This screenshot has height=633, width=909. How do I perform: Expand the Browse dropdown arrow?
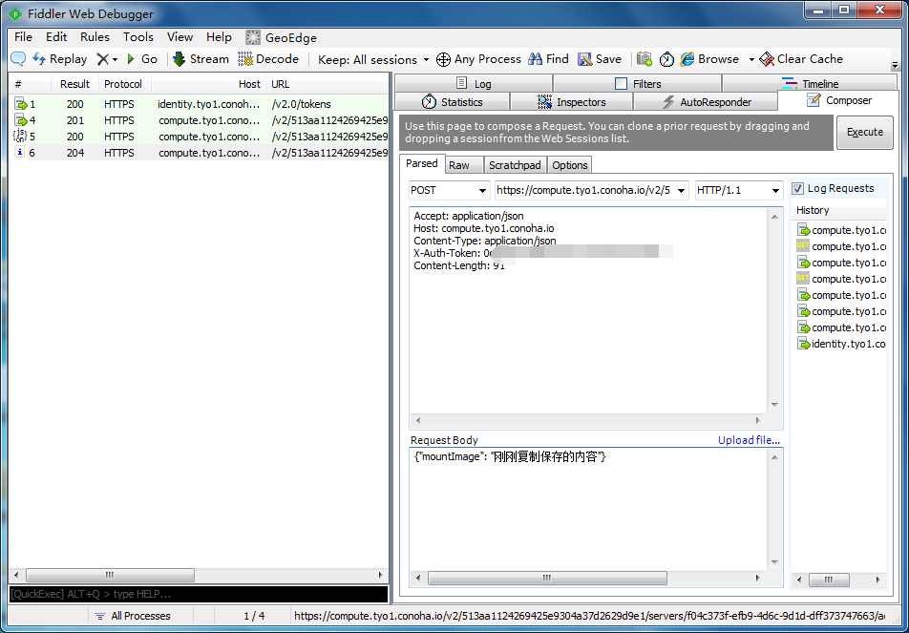point(751,60)
